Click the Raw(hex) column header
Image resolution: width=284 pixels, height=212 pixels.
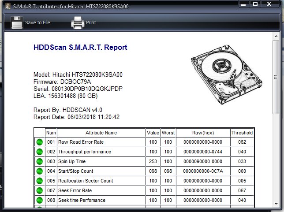point(203,133)
